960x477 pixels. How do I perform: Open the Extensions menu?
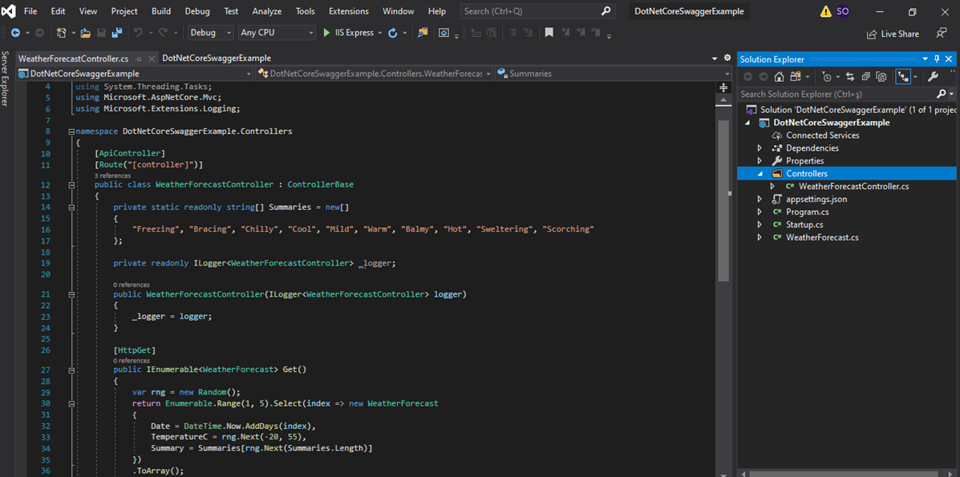coord(348,11)
